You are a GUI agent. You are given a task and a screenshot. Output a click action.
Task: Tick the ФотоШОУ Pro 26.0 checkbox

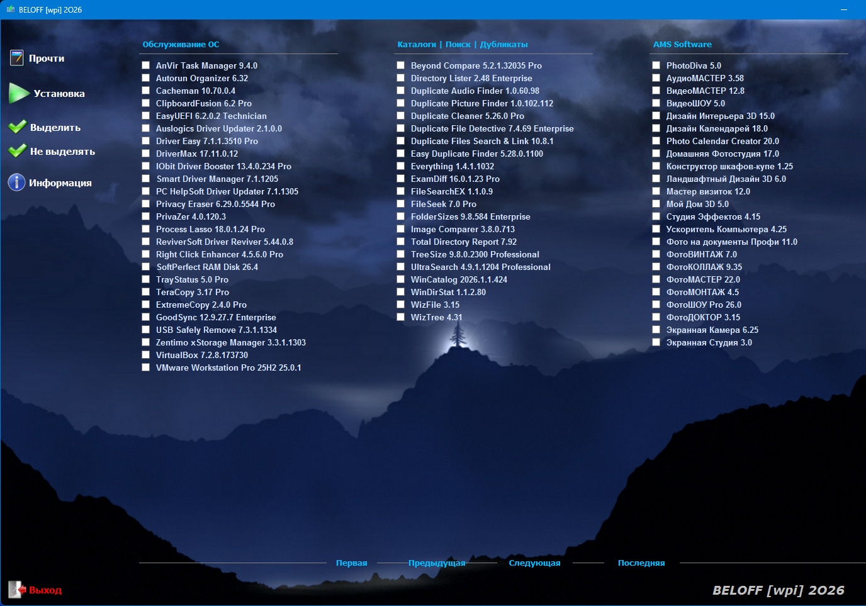point(656,305)
